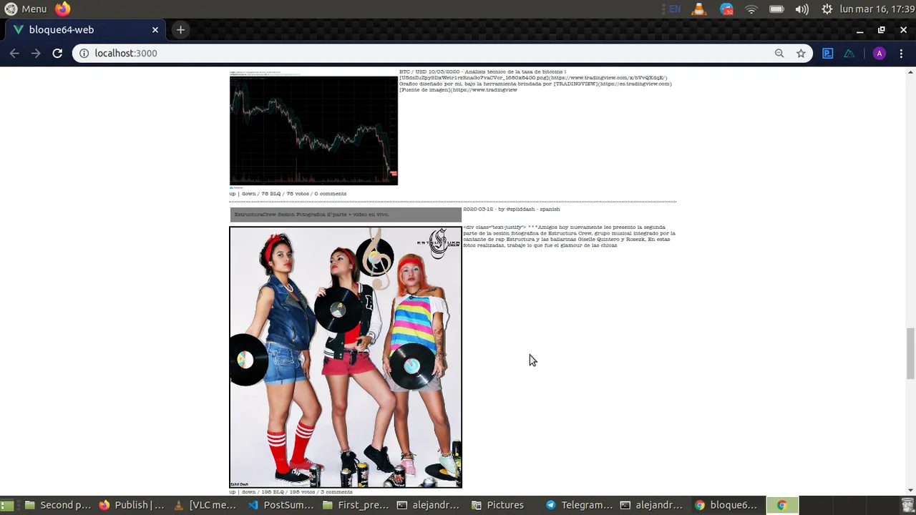Viewport: 916px width, 515px height.
Task: View site information for localhost
Action: (84, 53)
